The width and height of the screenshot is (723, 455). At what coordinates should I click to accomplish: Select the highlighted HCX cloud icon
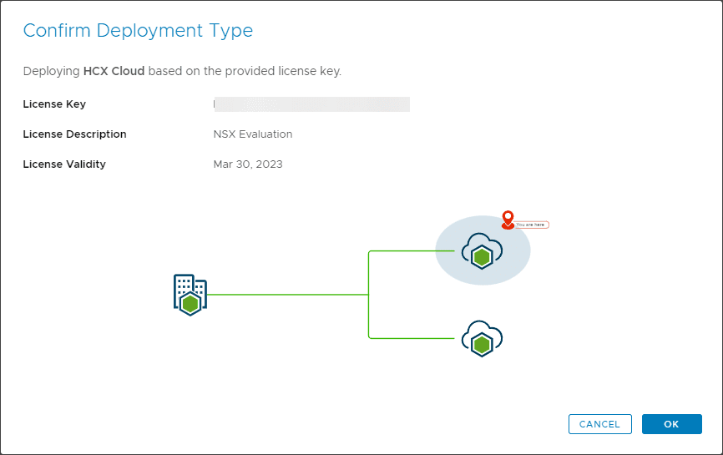click(x=482, y=250)
